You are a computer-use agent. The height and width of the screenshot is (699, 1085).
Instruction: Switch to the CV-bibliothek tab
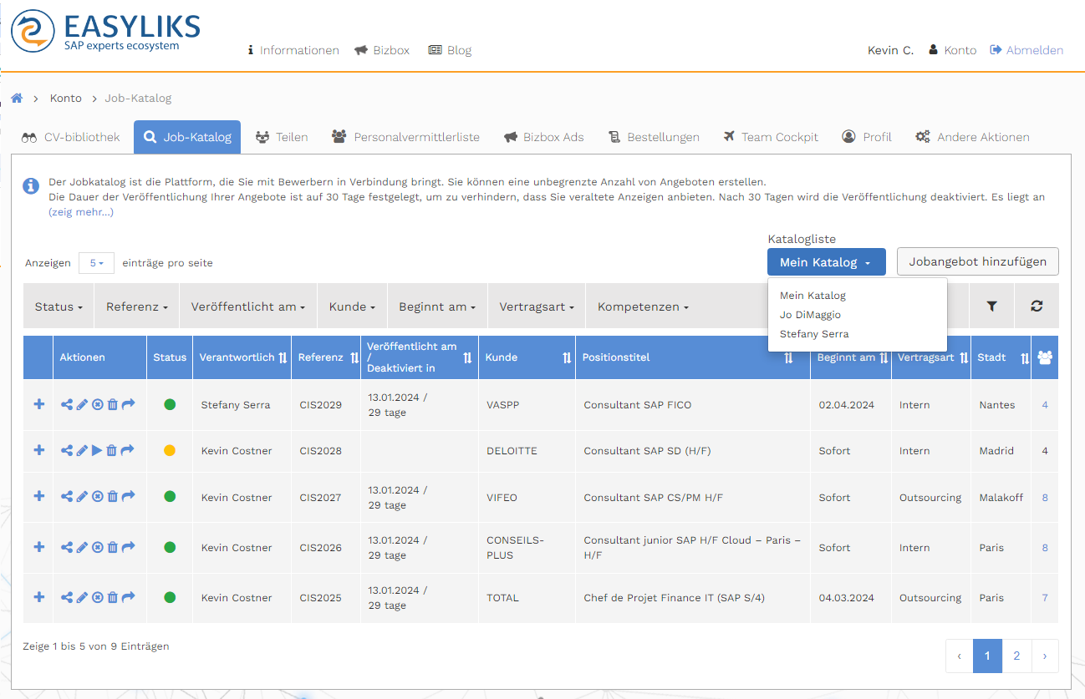pos(72,137)
